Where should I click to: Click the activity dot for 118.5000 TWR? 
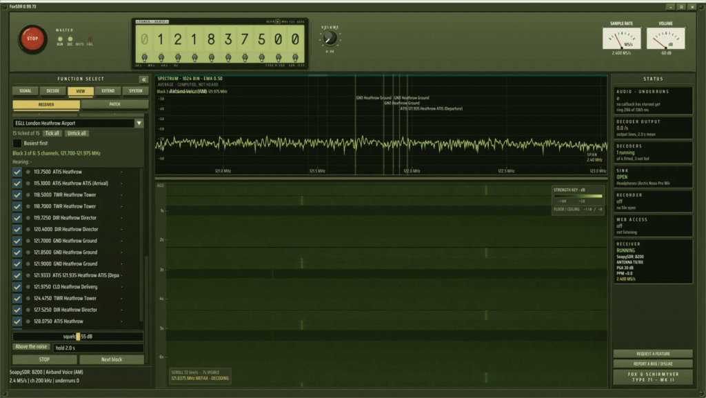pos(28,195)
